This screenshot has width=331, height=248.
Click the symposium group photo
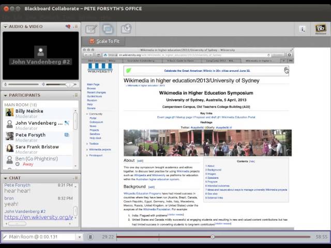tap(207, 143)
